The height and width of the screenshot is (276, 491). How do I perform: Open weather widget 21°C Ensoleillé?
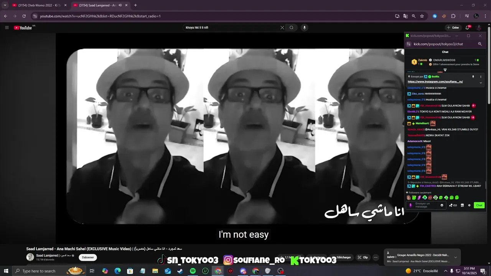(422, 271)
